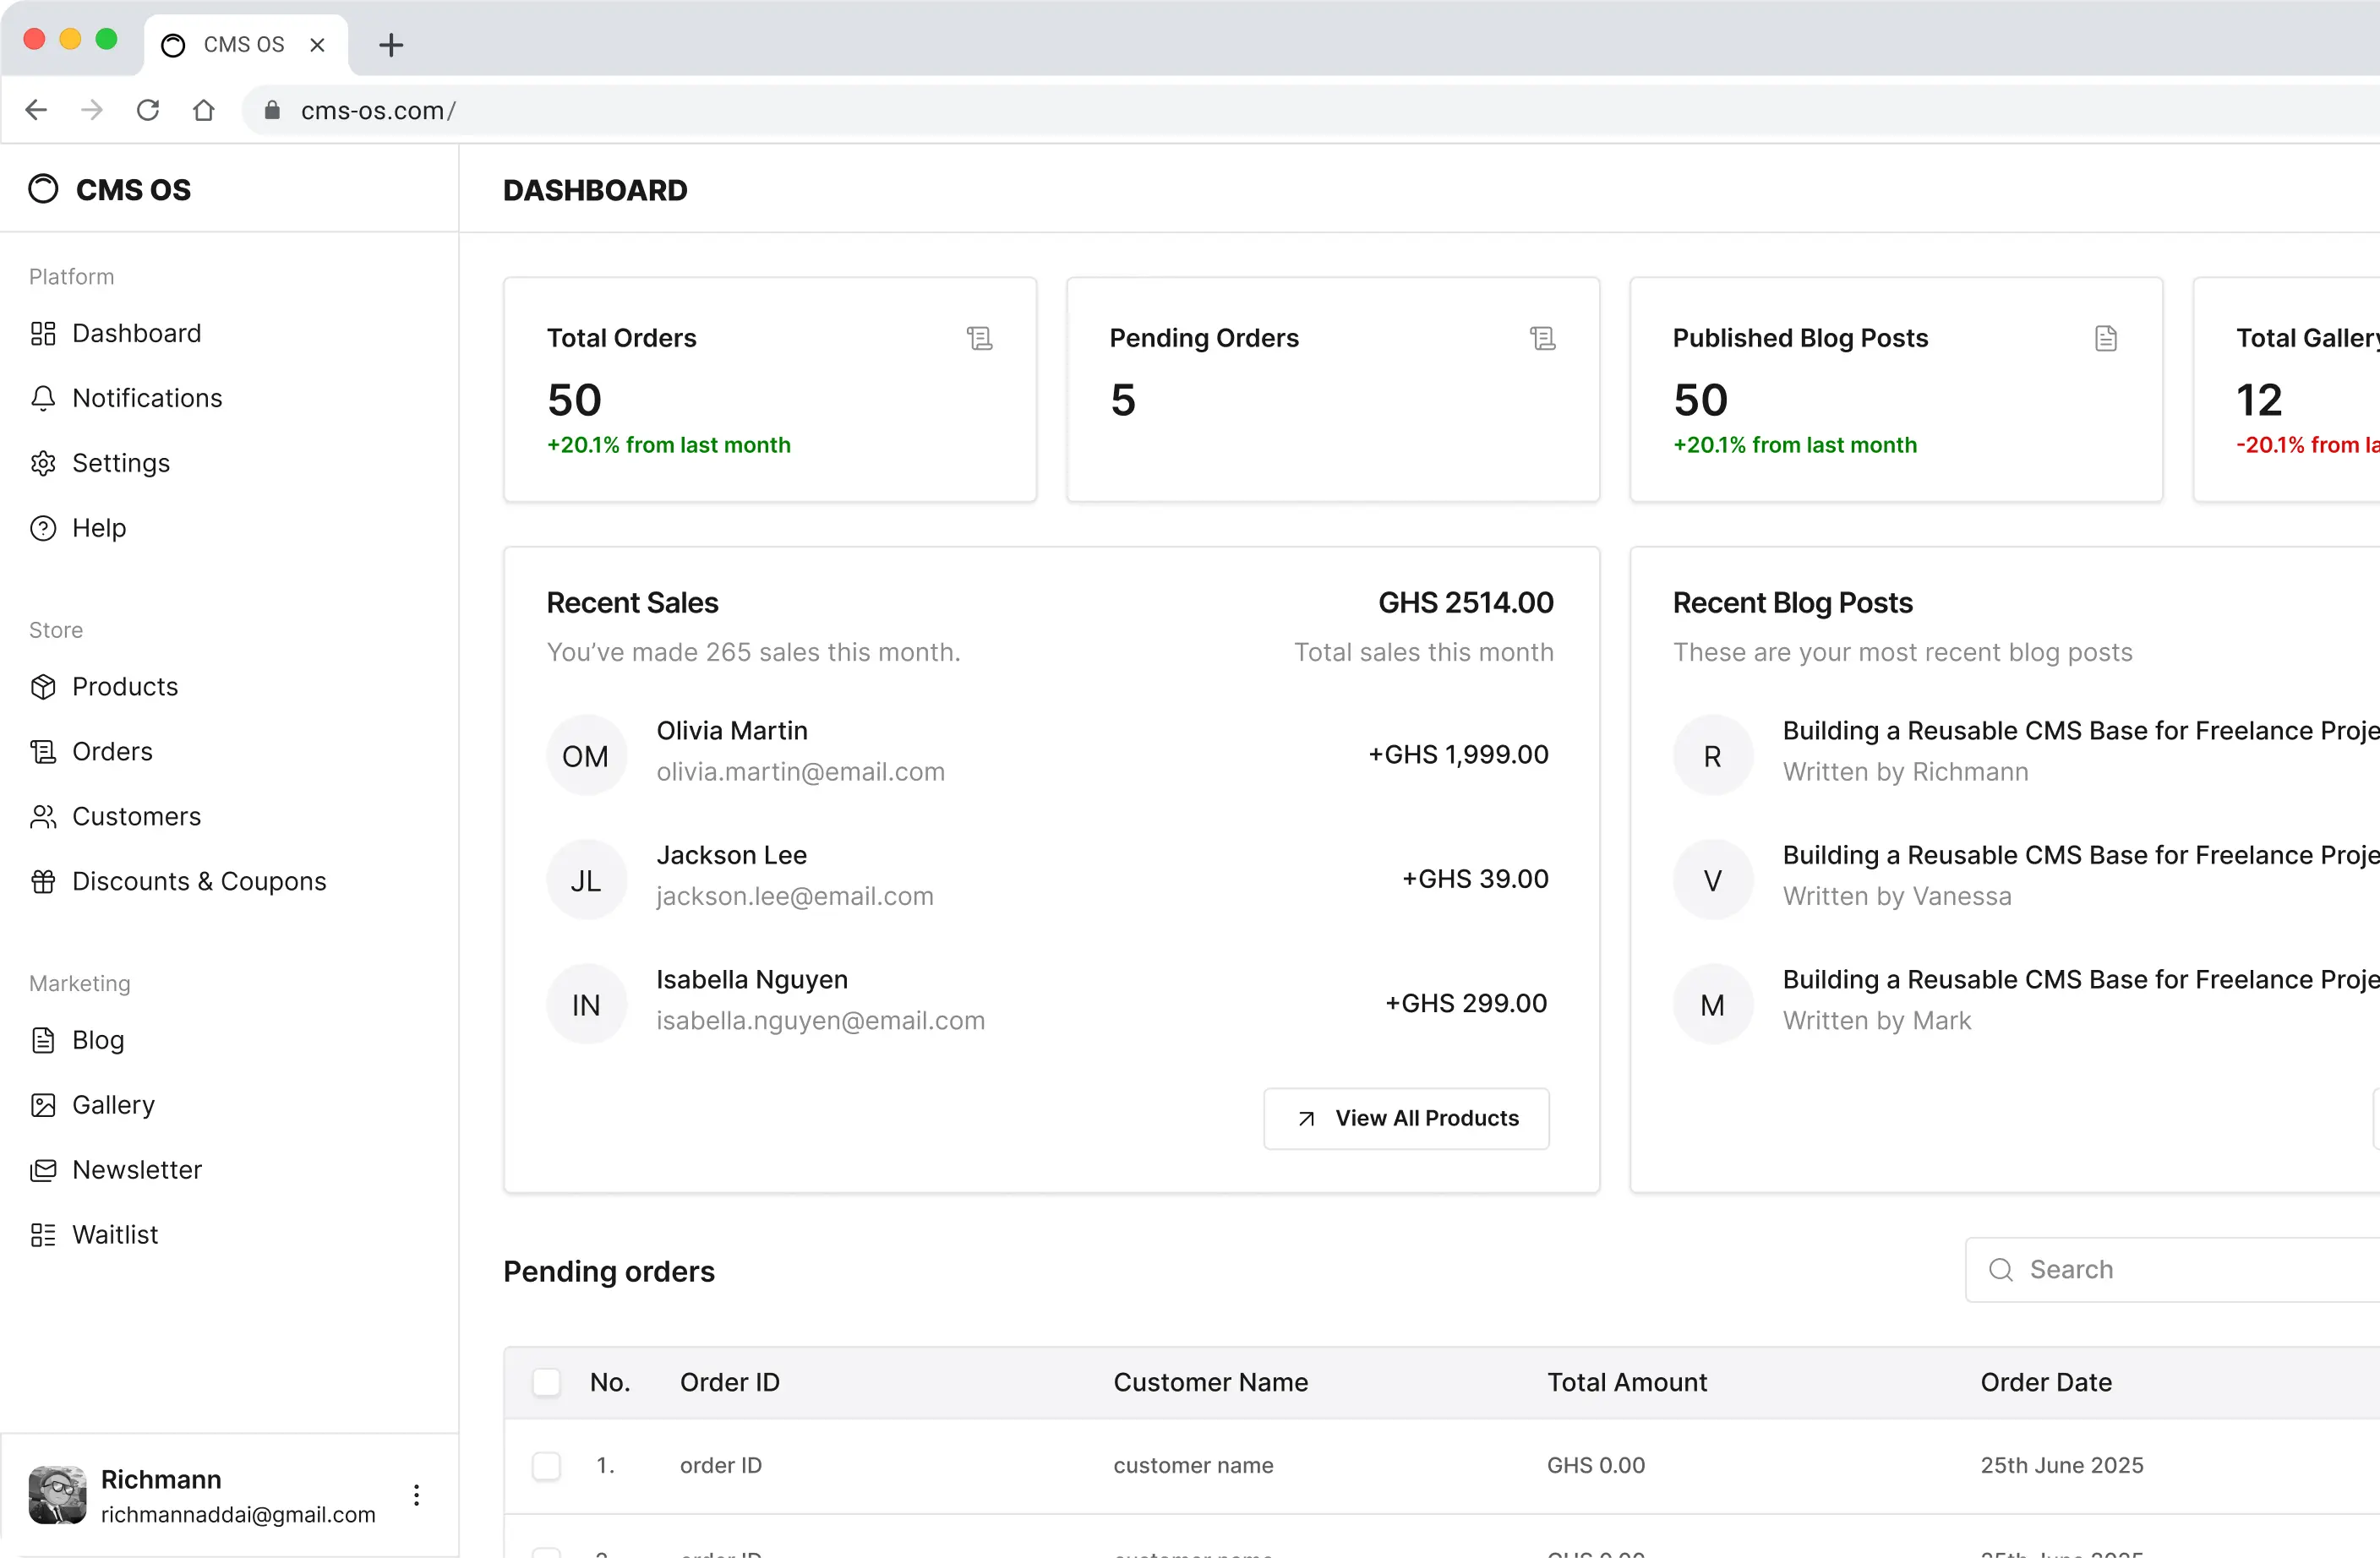
Task: Open the three-dot menu beside Richmann profile
Action: (416, 1495)
